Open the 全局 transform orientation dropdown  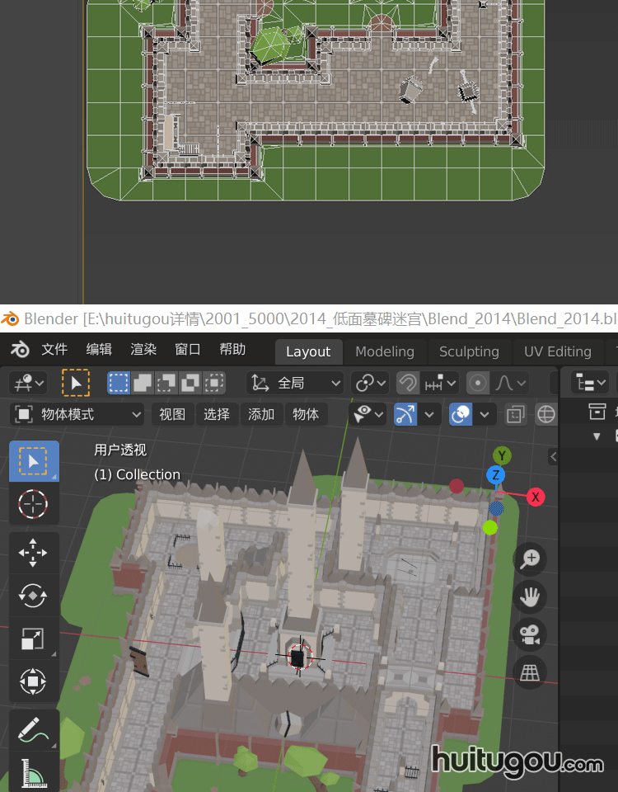(295, 383)
